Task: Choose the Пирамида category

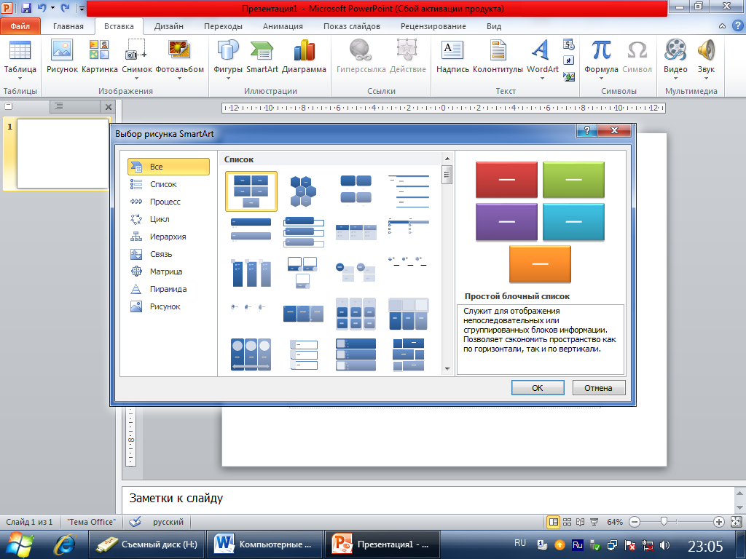Action: pyautogui.click(x=168, y=289)
